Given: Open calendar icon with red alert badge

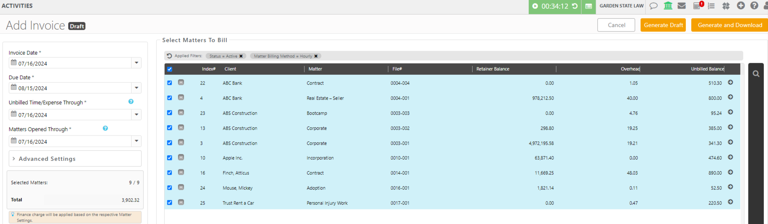Looking at the screenshot, I should coord(697,6).
